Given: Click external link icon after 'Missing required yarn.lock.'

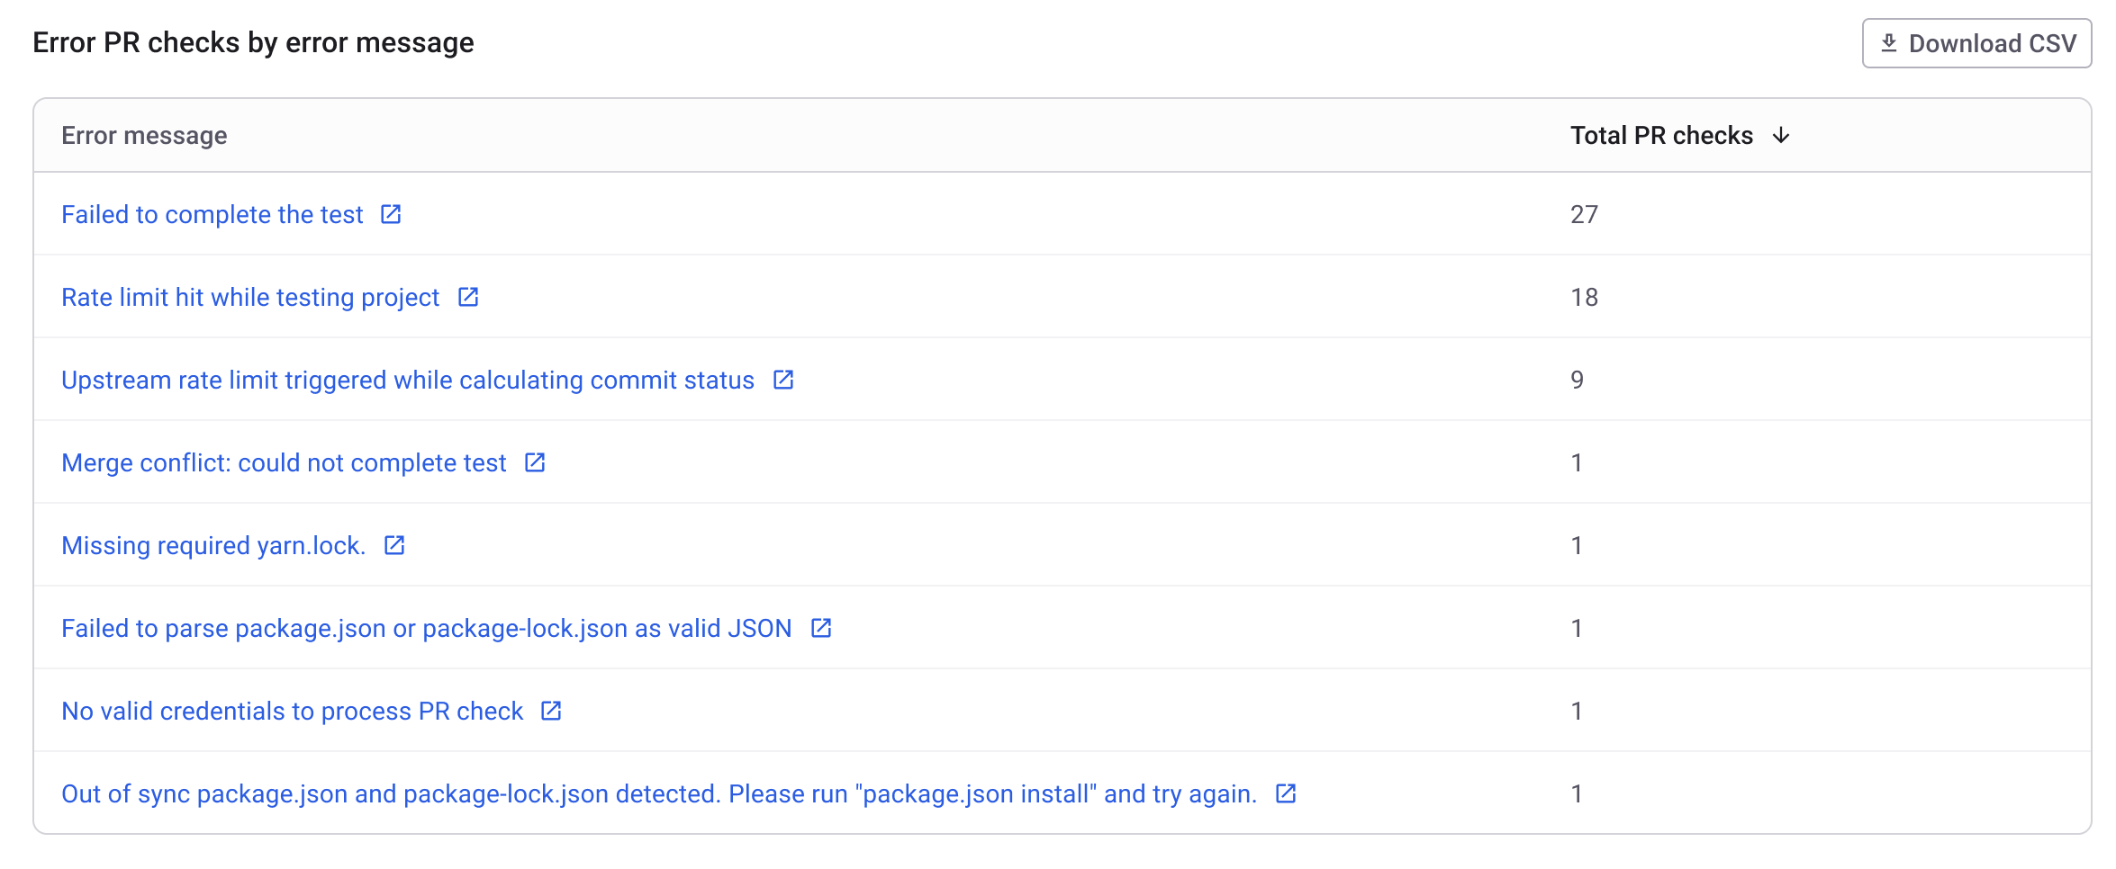Looking at the screenshot, I should coord(394,545).
